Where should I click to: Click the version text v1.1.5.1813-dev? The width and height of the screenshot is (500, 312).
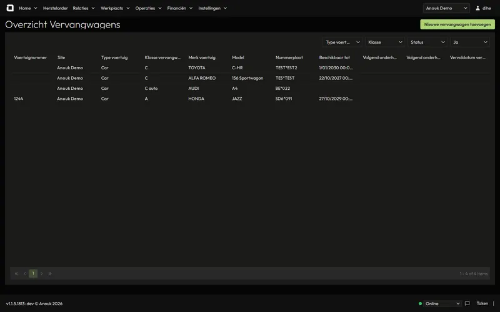pyautogui.click(x=20, y=303)
